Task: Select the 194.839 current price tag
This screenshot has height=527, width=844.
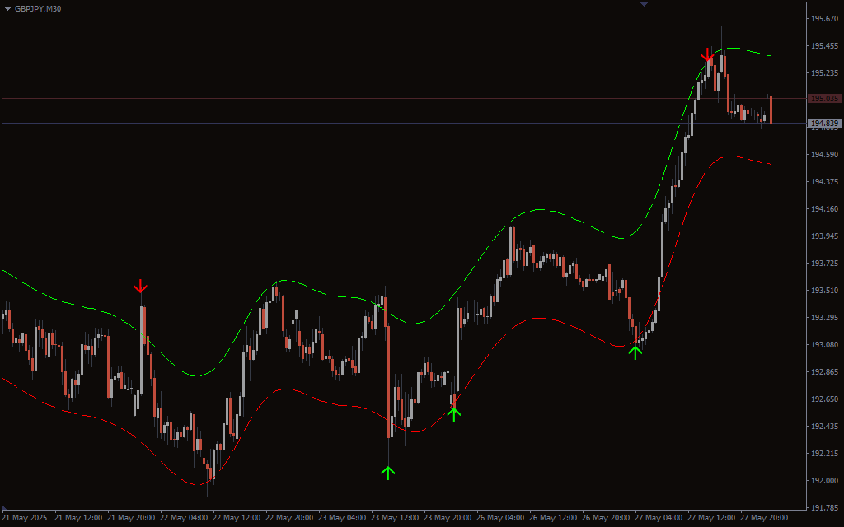Action: [x=824, y=124]
